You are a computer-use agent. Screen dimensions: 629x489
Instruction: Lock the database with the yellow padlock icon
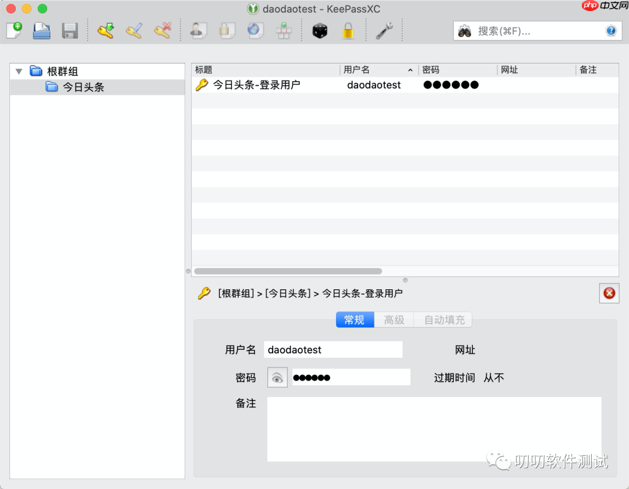point(348,30)
